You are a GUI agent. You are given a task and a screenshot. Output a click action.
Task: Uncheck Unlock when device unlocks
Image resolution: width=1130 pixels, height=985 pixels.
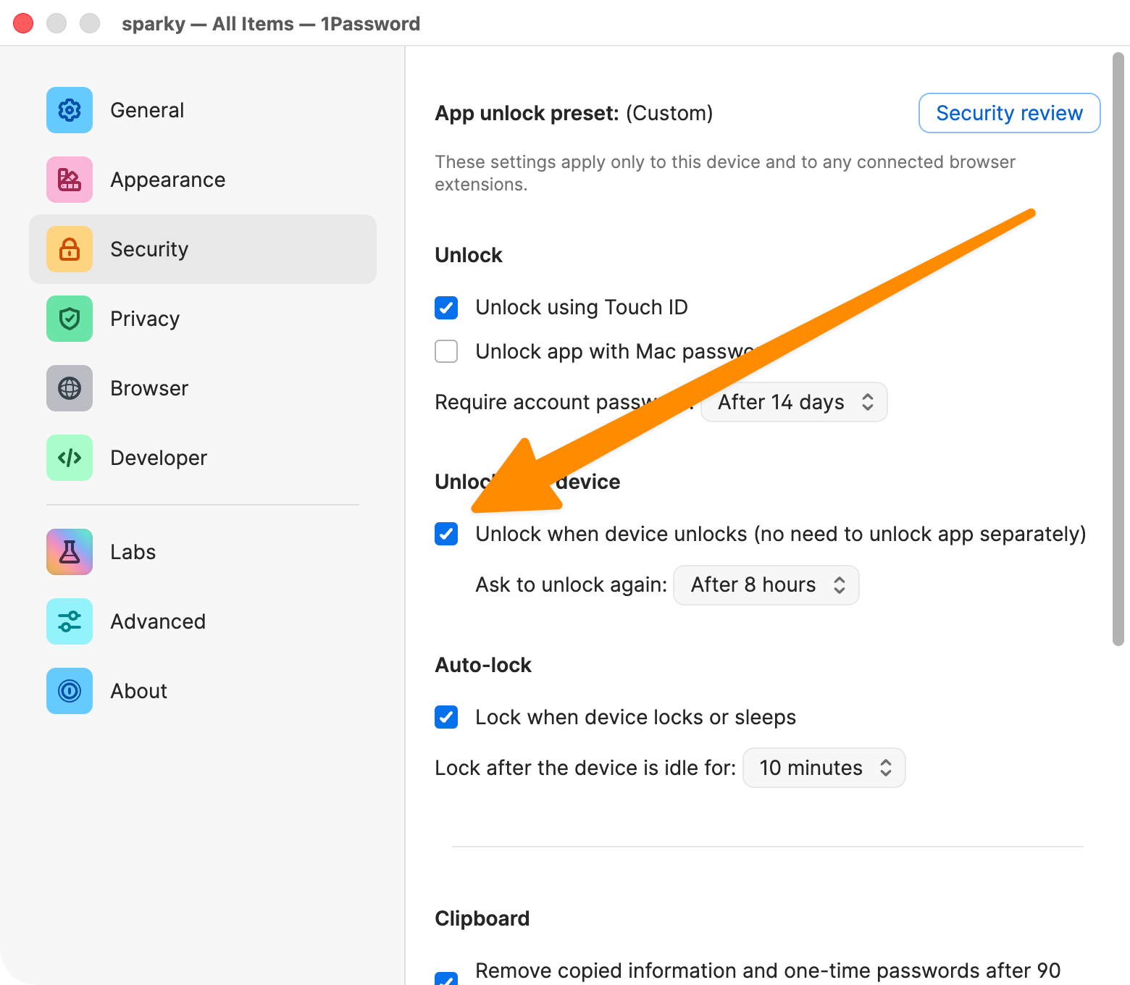446,534
